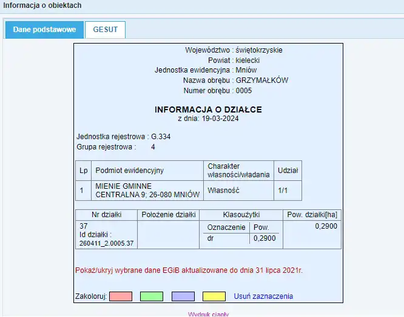Click the obręb name GRZYMAŁKÓW
This screenshot has width=404, height=317.
pyautogui.click(x=261, y=80)
